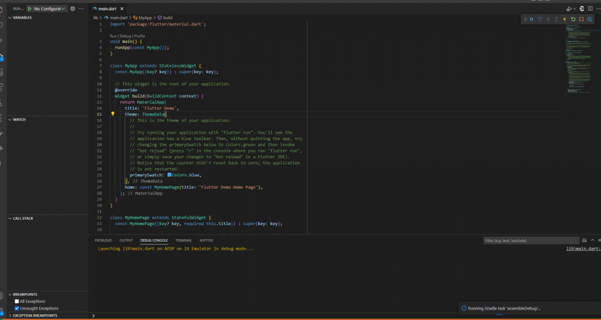Pause the debug session
Screen dimensions: 601x320
(532, 19)
